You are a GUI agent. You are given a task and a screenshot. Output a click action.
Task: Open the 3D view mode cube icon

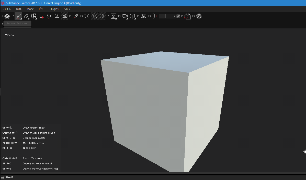pyautogui.click(x=114, y=16)
